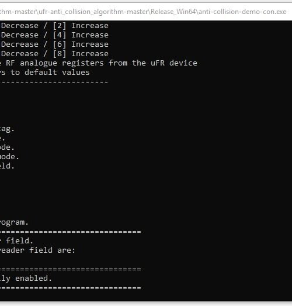292x306 pixels.
Task: Select "Decrease" next to [8] Increase
Action: tap(20, 54)
